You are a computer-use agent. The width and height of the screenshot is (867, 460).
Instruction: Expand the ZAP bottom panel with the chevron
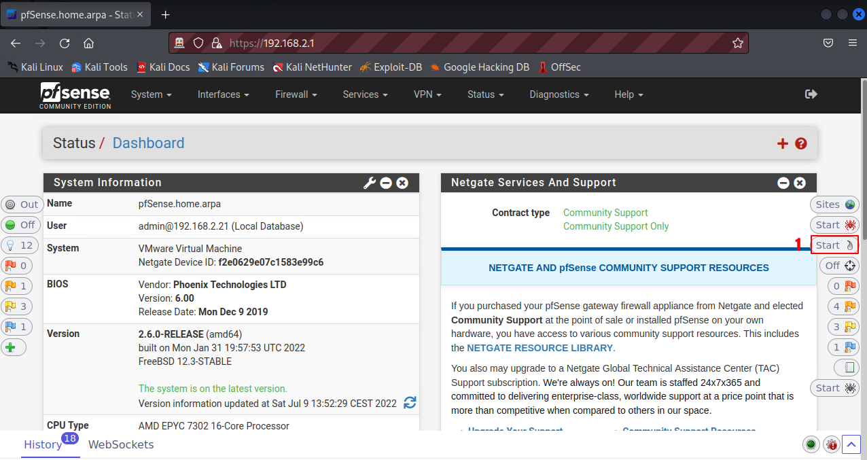(852, 445)
